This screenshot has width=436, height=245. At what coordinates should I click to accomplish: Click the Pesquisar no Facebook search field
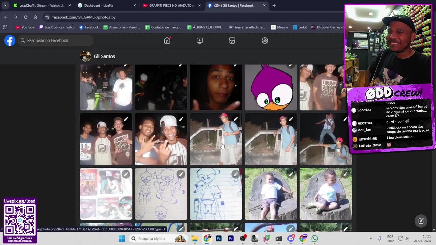tap(56, 40)
